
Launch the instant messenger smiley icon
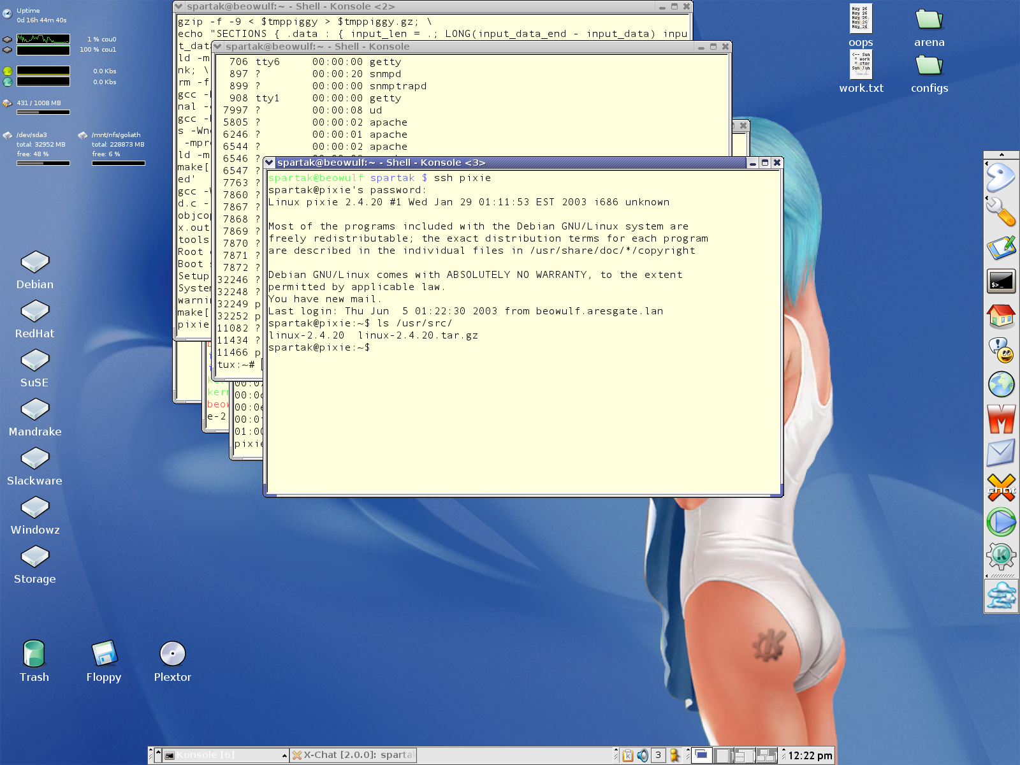pos(1001,349)
